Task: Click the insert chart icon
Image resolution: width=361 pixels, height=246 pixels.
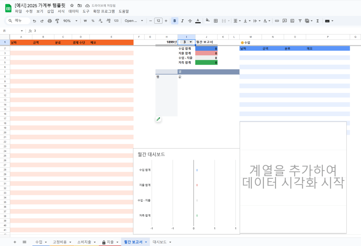Action: point(292,21)
